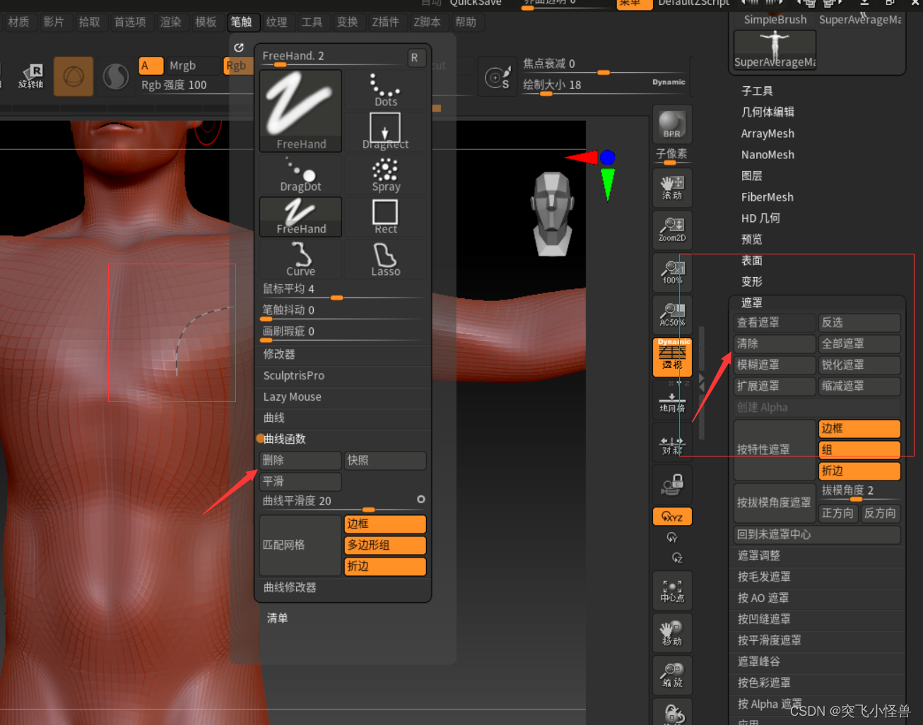Expand the 几何体编辑 subpalette
This screenshot has width=923, height=725.
(768, 112)
